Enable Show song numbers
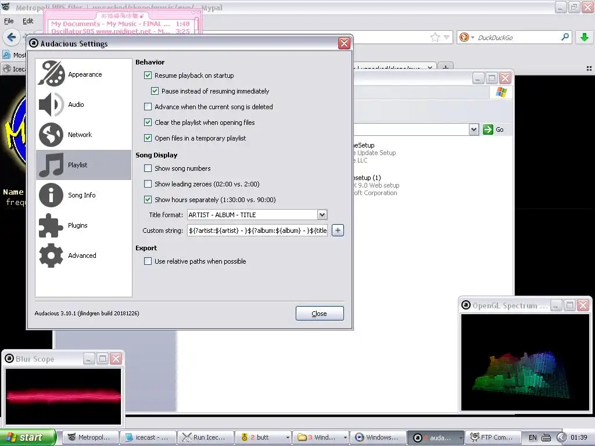The height and width of the screenshot is (446, 595). (148, 168)
